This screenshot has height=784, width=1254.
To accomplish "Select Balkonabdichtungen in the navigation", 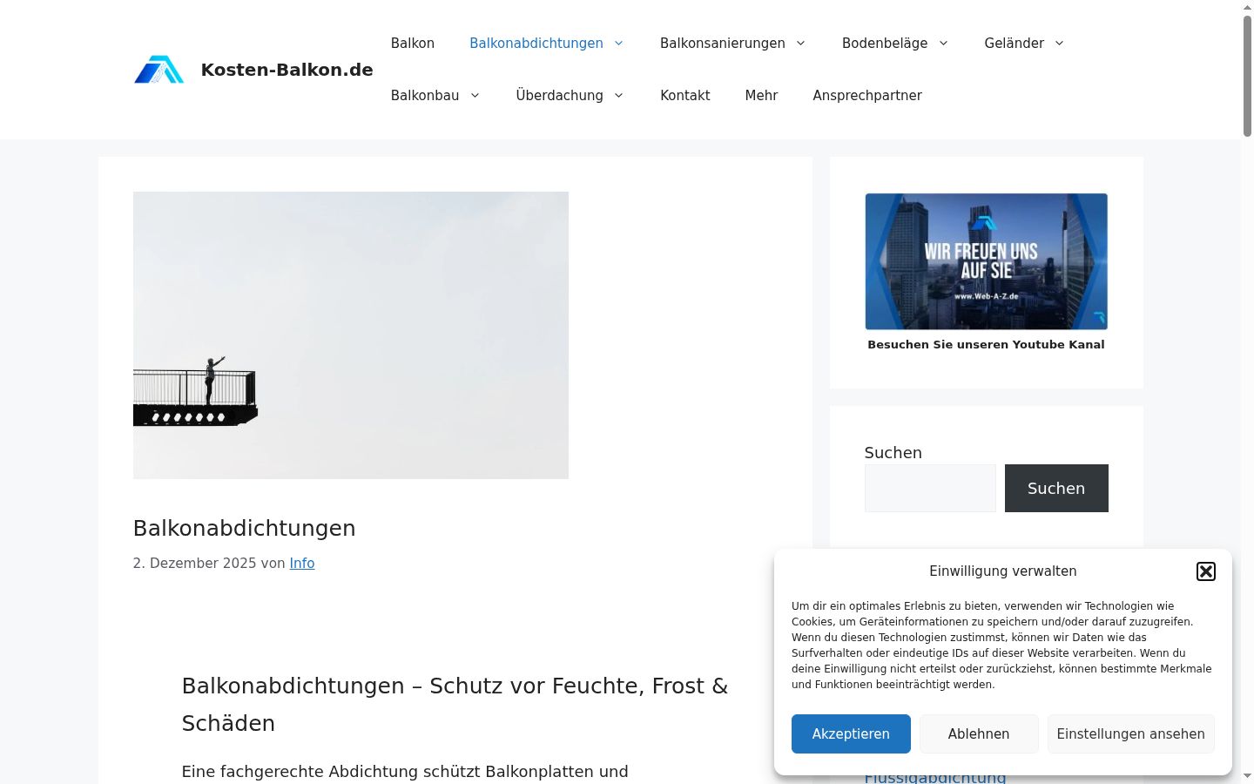I will pos(536,43).
